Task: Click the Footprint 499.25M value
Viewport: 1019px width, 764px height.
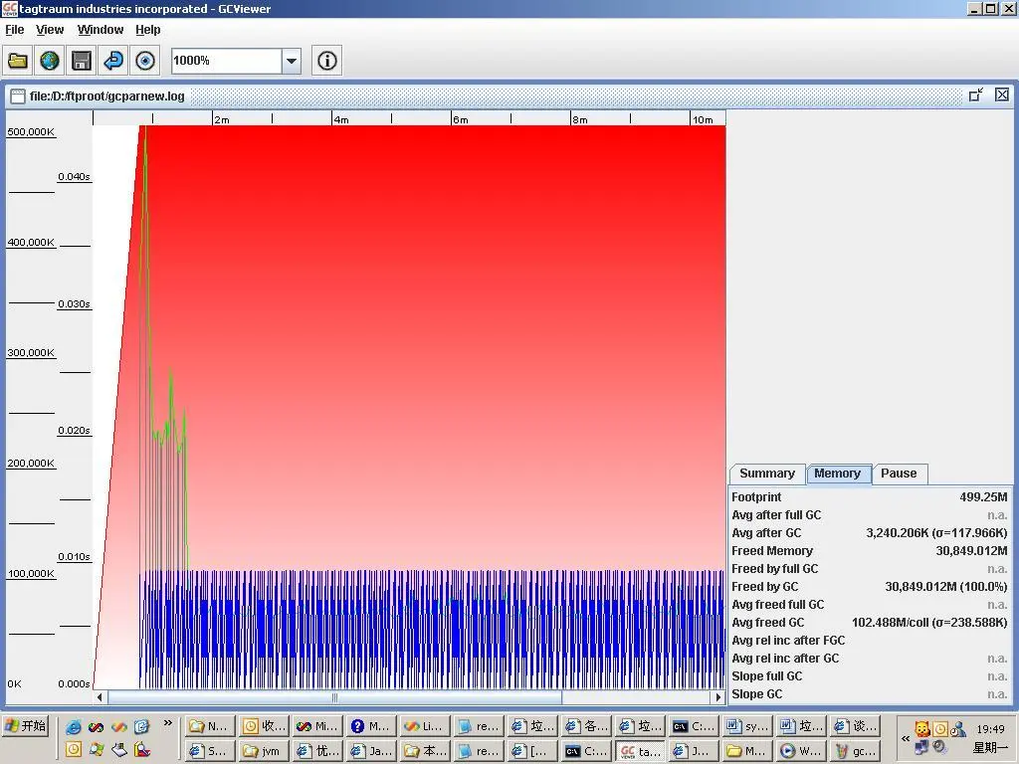Action: (983, 497)
